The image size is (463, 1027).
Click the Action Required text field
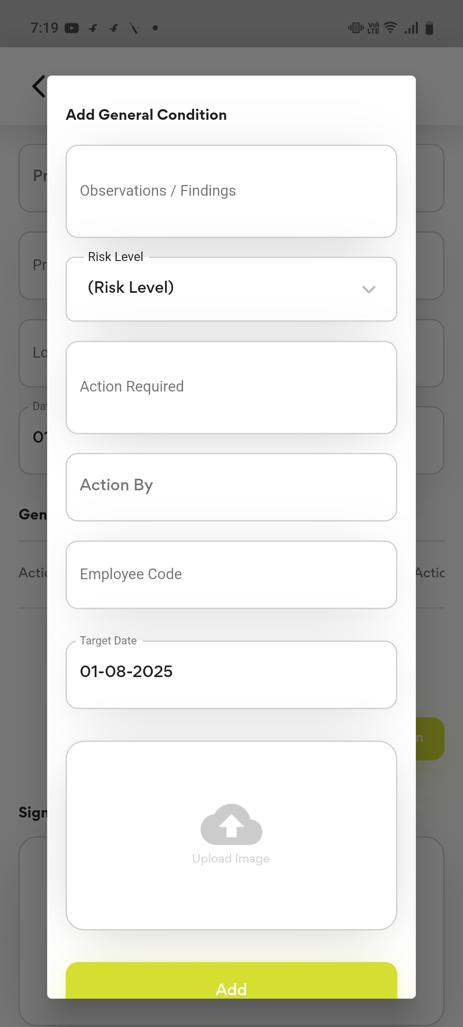click(x=231, y=387)
